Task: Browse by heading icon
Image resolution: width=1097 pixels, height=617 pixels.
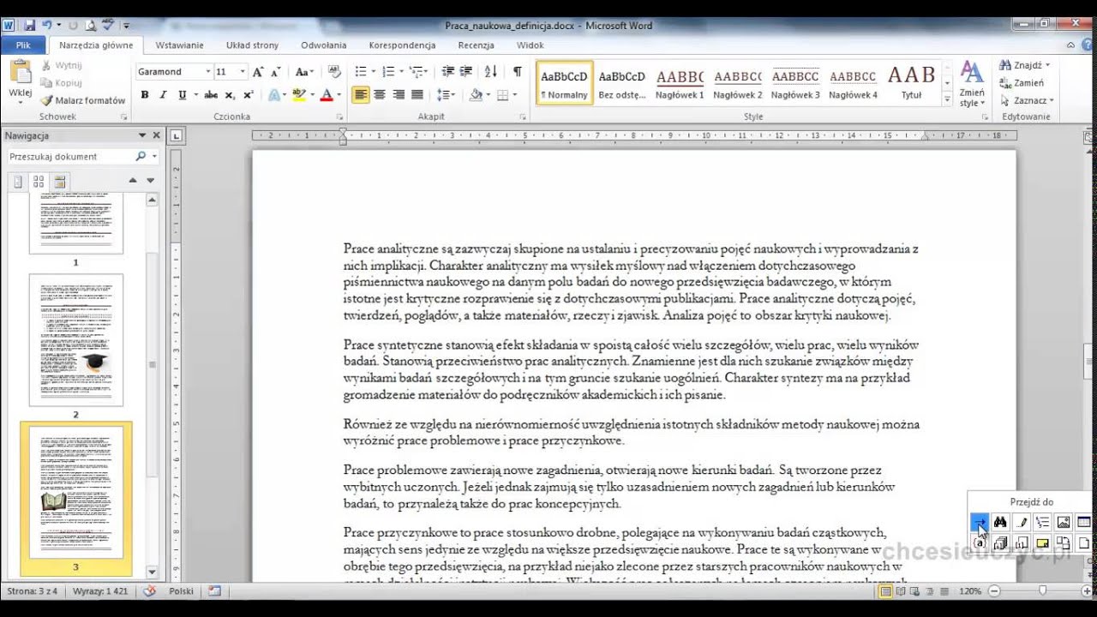Action: point(1042,522)
